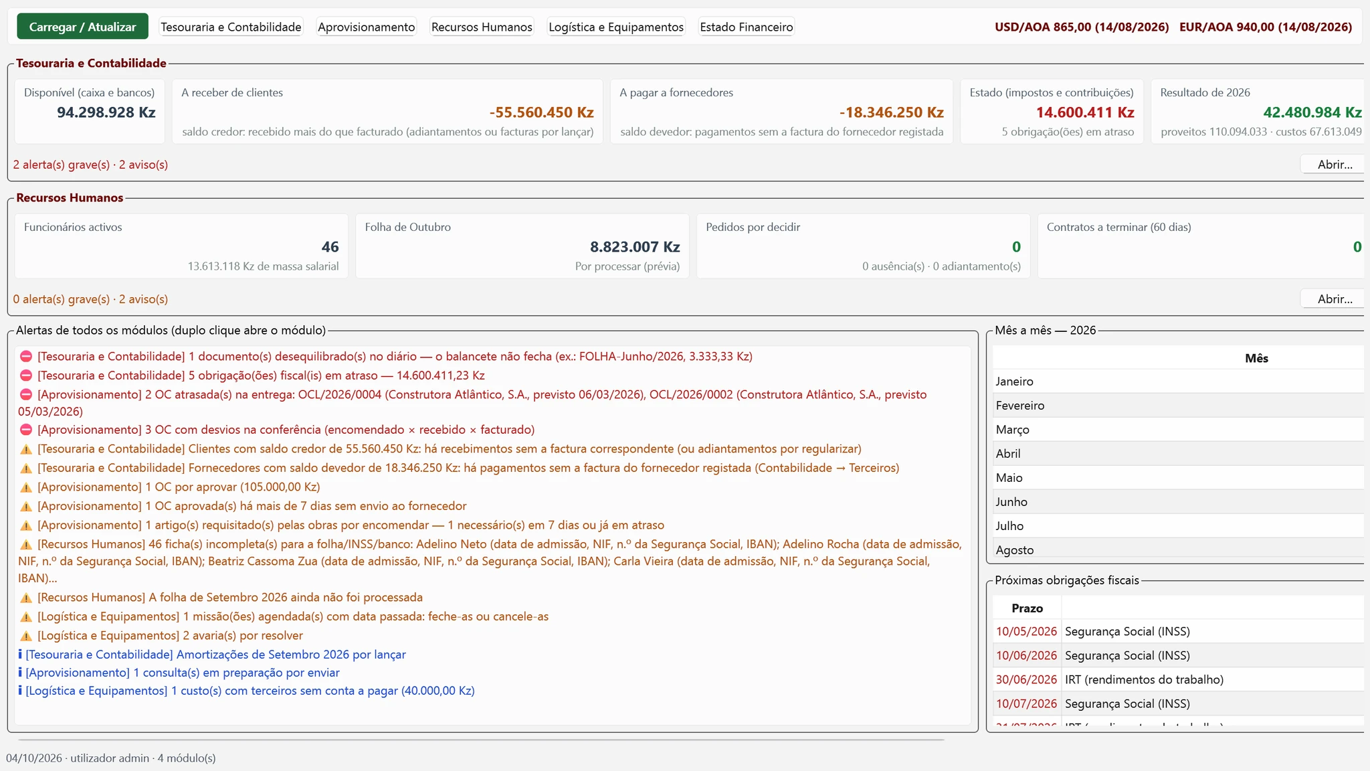This screenshot has width=1370, height=771.
Task: Click warning icon for 2 avaria(s) por resolver
Action: click(x=26, y=636)
